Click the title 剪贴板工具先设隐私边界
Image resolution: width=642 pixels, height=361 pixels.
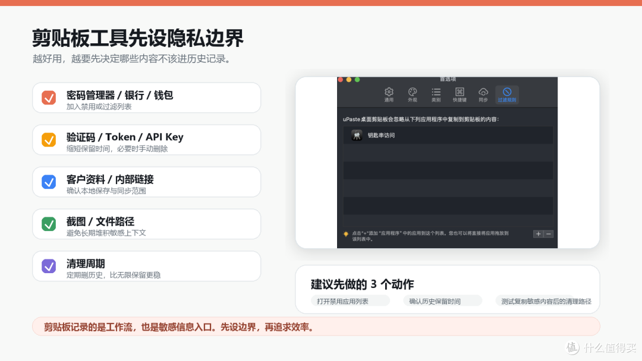coord(137,38)
